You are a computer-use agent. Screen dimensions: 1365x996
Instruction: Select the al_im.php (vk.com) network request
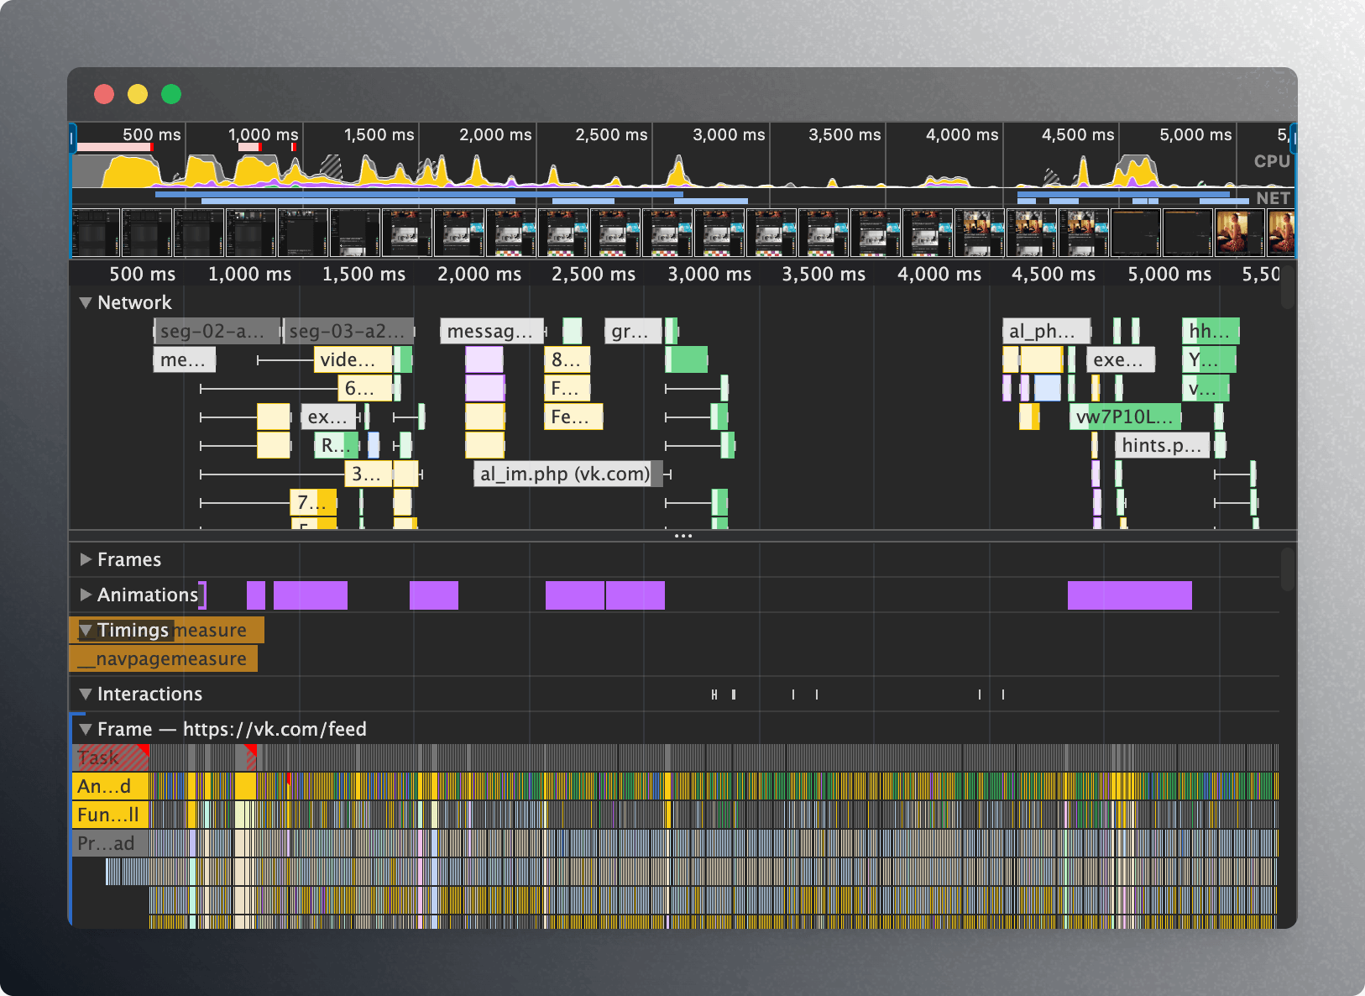[x=564, y=474]
